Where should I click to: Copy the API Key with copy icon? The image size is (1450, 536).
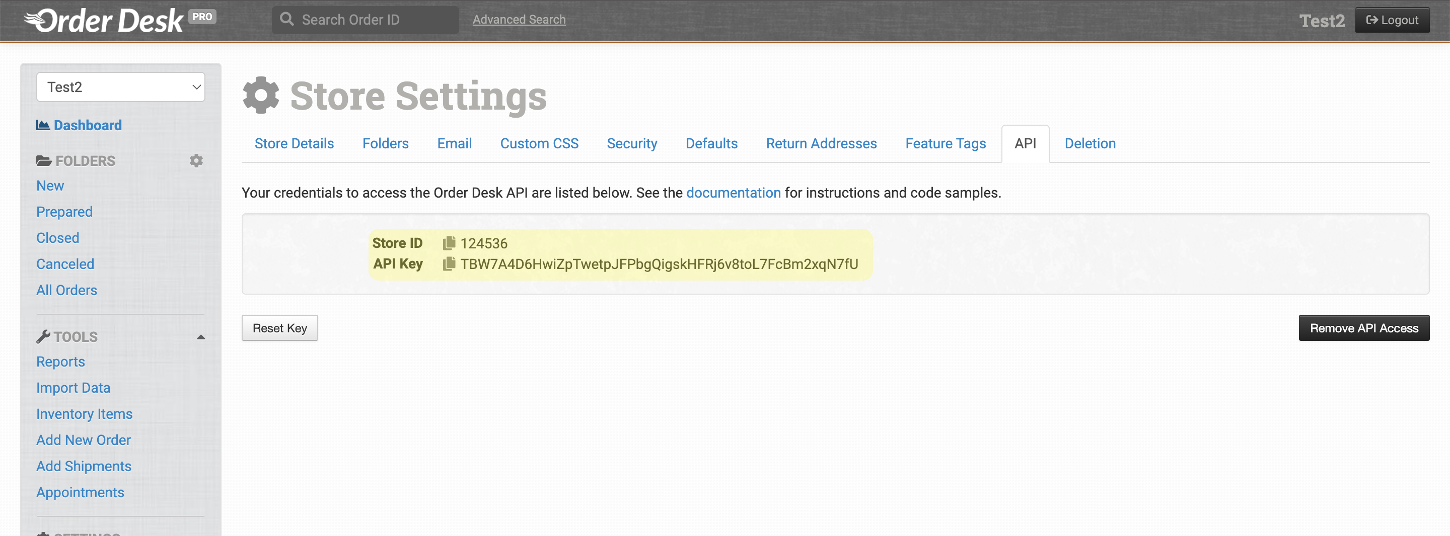point(449,264)
